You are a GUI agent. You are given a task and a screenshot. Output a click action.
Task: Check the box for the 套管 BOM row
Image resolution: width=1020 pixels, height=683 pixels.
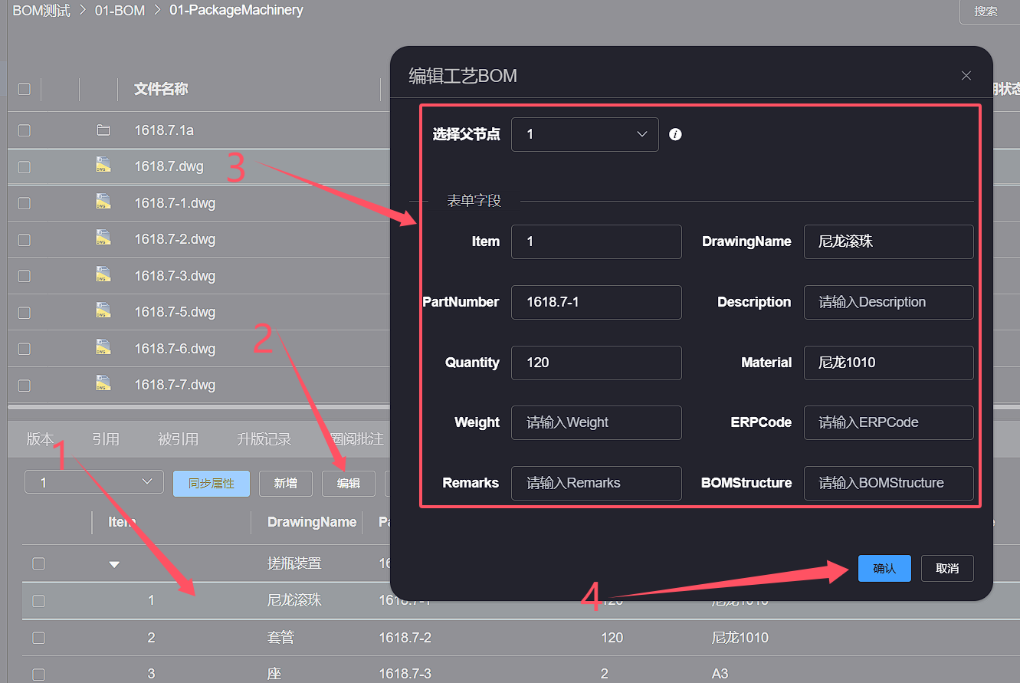(x=38, y=638)
